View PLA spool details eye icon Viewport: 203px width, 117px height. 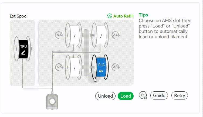(101, 71)
